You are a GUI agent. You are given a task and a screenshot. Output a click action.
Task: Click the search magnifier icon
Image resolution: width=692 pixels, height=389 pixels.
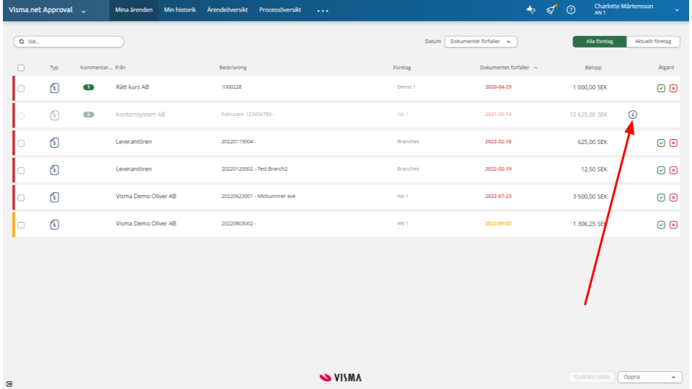coord(22,42)
